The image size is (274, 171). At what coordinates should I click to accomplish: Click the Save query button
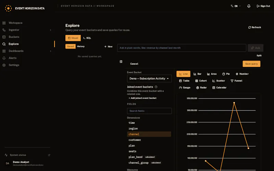251,64
